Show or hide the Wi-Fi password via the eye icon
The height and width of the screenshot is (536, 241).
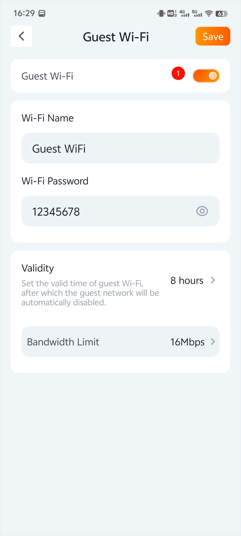[x=202, y=211]
